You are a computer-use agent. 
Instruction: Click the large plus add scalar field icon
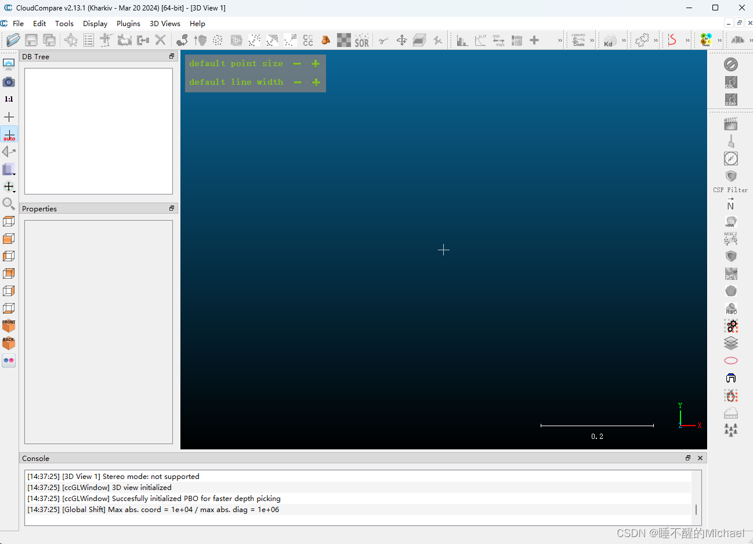point(534,40)
